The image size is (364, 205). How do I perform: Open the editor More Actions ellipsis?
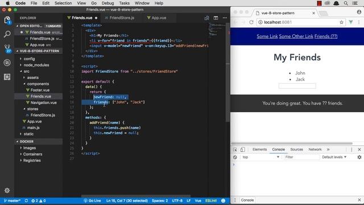tap(225, 18)
